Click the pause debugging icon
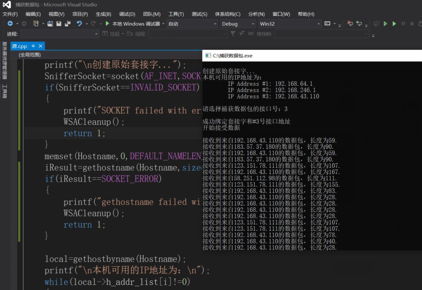Image resolution: width=422 pixels, height=290 pixels. tap(403, 24)
